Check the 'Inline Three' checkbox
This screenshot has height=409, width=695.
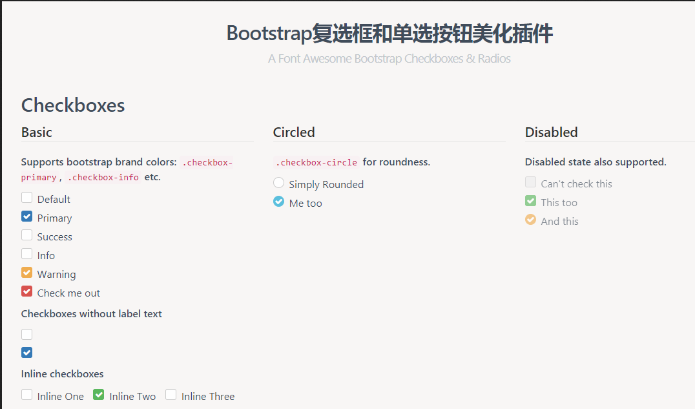(x=171, y=394)
